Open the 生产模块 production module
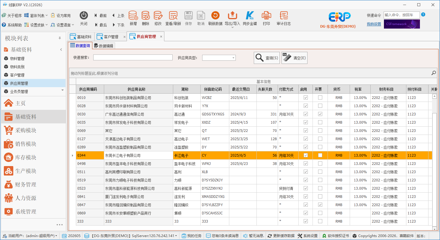The image size is (440, 240). [x=33, y=171]
